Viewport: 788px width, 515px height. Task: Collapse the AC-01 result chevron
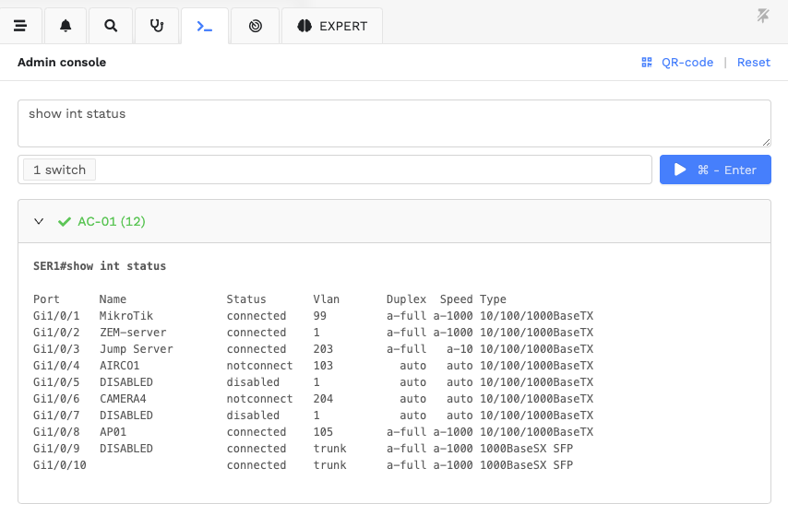(39, 221)
